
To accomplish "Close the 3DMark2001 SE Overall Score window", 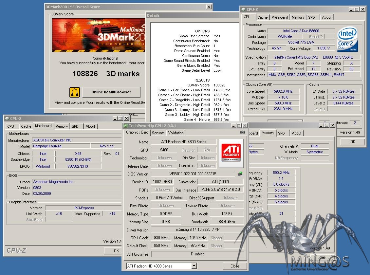I will 209,7.
